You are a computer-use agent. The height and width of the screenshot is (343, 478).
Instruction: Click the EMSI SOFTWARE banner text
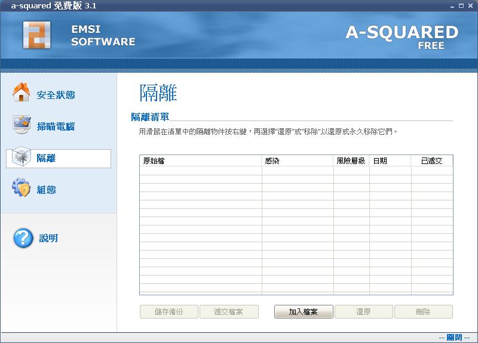103,35
